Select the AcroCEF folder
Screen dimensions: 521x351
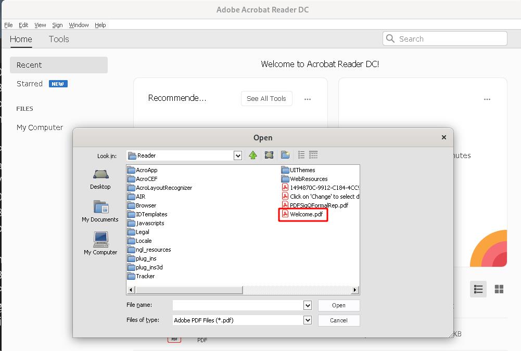click(x=143, y=179)
